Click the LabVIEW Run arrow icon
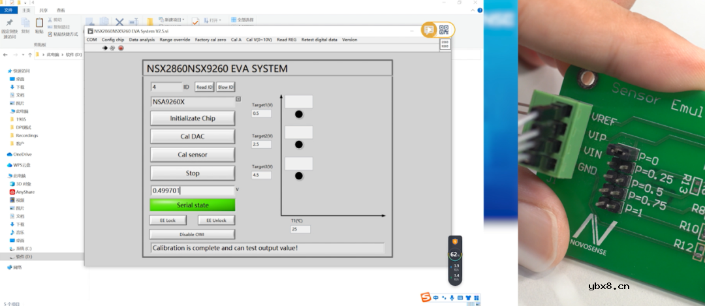The width and height of the screenshot is (705, 306). (104, 48)
